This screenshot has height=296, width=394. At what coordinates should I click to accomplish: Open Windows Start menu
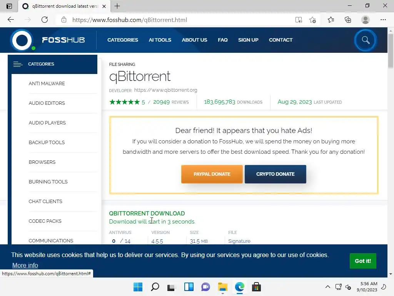[x=138, y=287]
